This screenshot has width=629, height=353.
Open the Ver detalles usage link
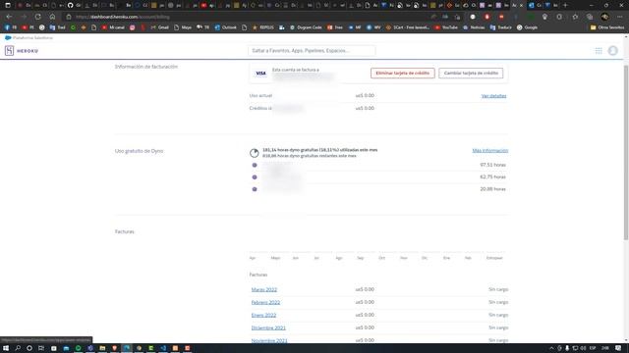point(493,96)
